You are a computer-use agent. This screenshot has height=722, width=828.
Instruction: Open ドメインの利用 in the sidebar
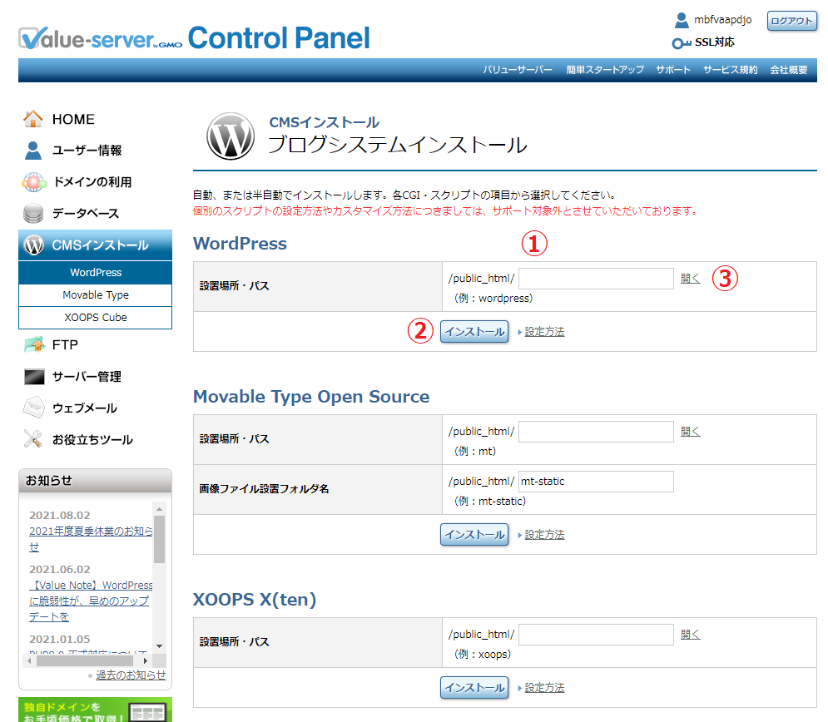[95, 182]
